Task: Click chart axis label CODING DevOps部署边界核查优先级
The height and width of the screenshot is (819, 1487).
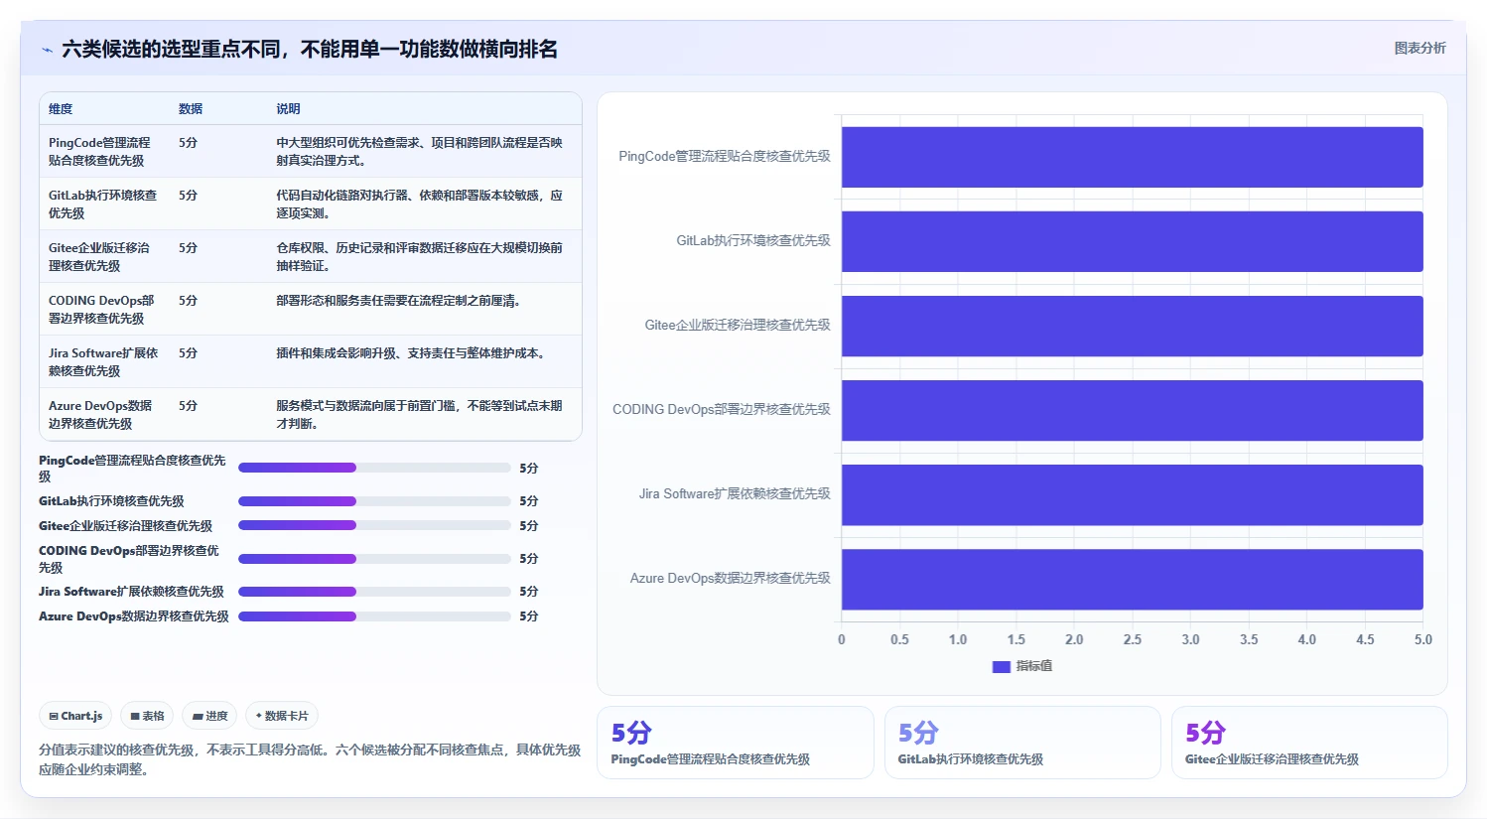Action: [721, 409]
